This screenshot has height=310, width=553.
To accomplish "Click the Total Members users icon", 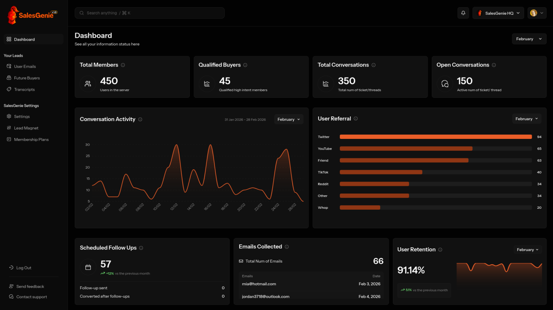I will 88,84.
